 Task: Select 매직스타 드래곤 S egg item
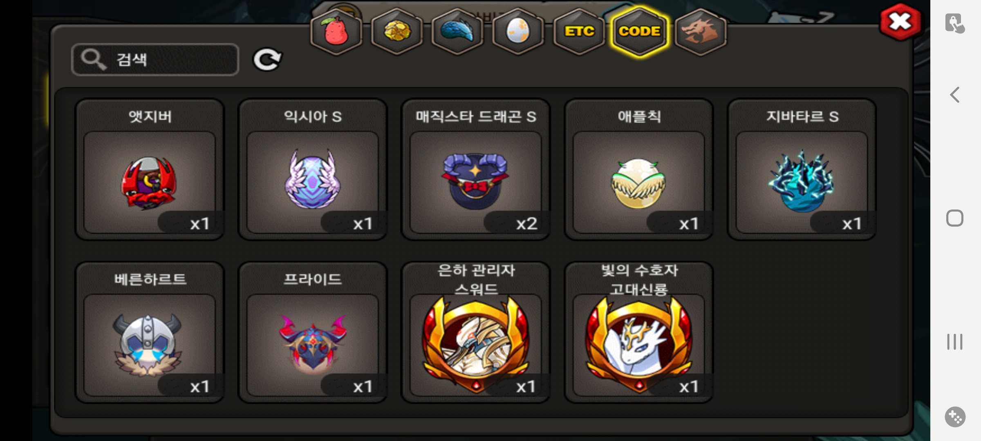point(476,169)
